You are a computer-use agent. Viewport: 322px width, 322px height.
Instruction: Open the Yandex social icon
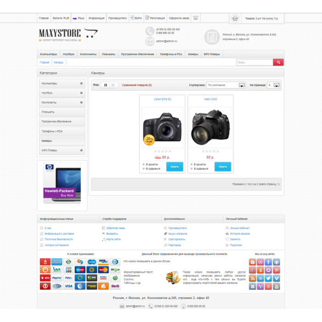point(268,286)
